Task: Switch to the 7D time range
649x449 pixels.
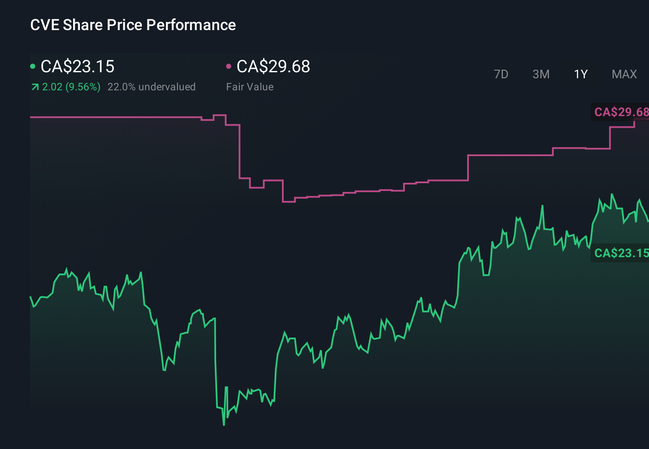Action: coord(501,74)
